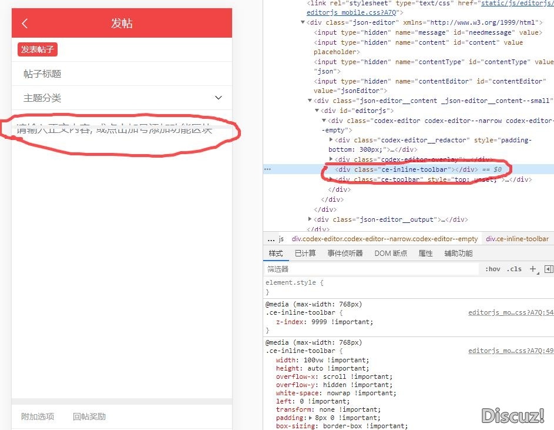Collapse the div id editorjs node
Image resolution: width=554 pixels, height=430 pixels.
point(317,111)
